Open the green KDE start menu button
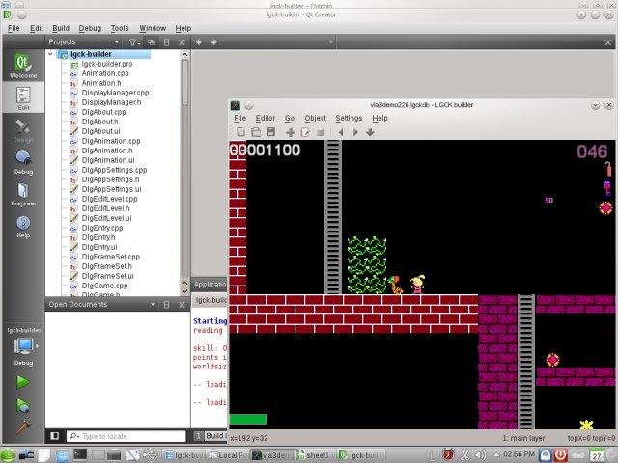 pos(7,455)
